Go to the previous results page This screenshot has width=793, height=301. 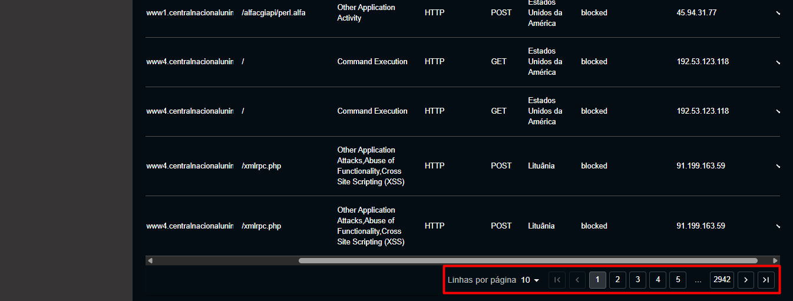point(577,280)
